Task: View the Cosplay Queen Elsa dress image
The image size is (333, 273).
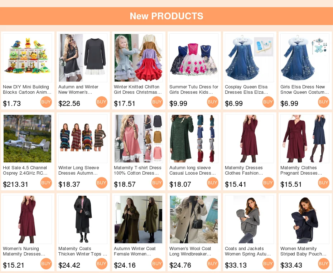Action: [x=249, y=58]
